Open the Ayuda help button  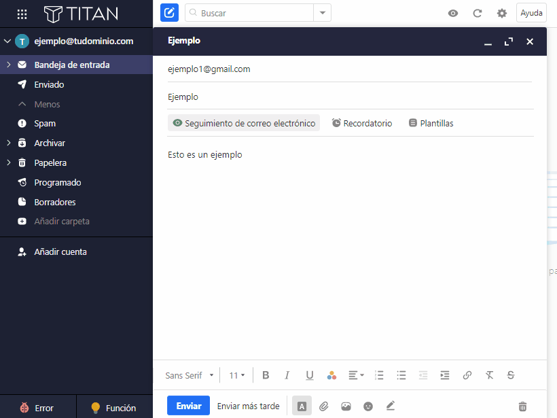[531, 13]
